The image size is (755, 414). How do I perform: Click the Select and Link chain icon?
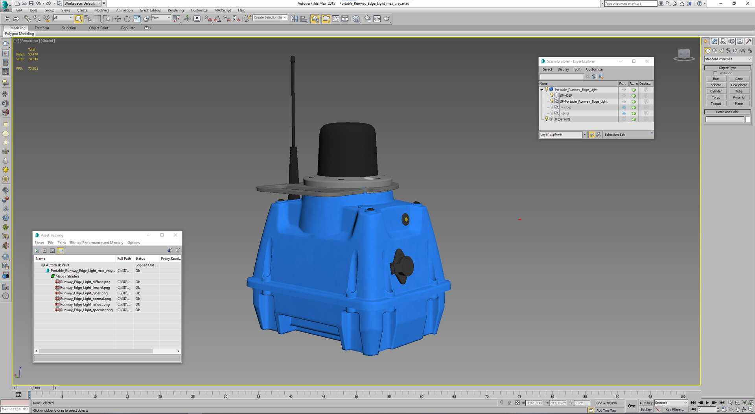pyautogui.click(x=27, y=18)
